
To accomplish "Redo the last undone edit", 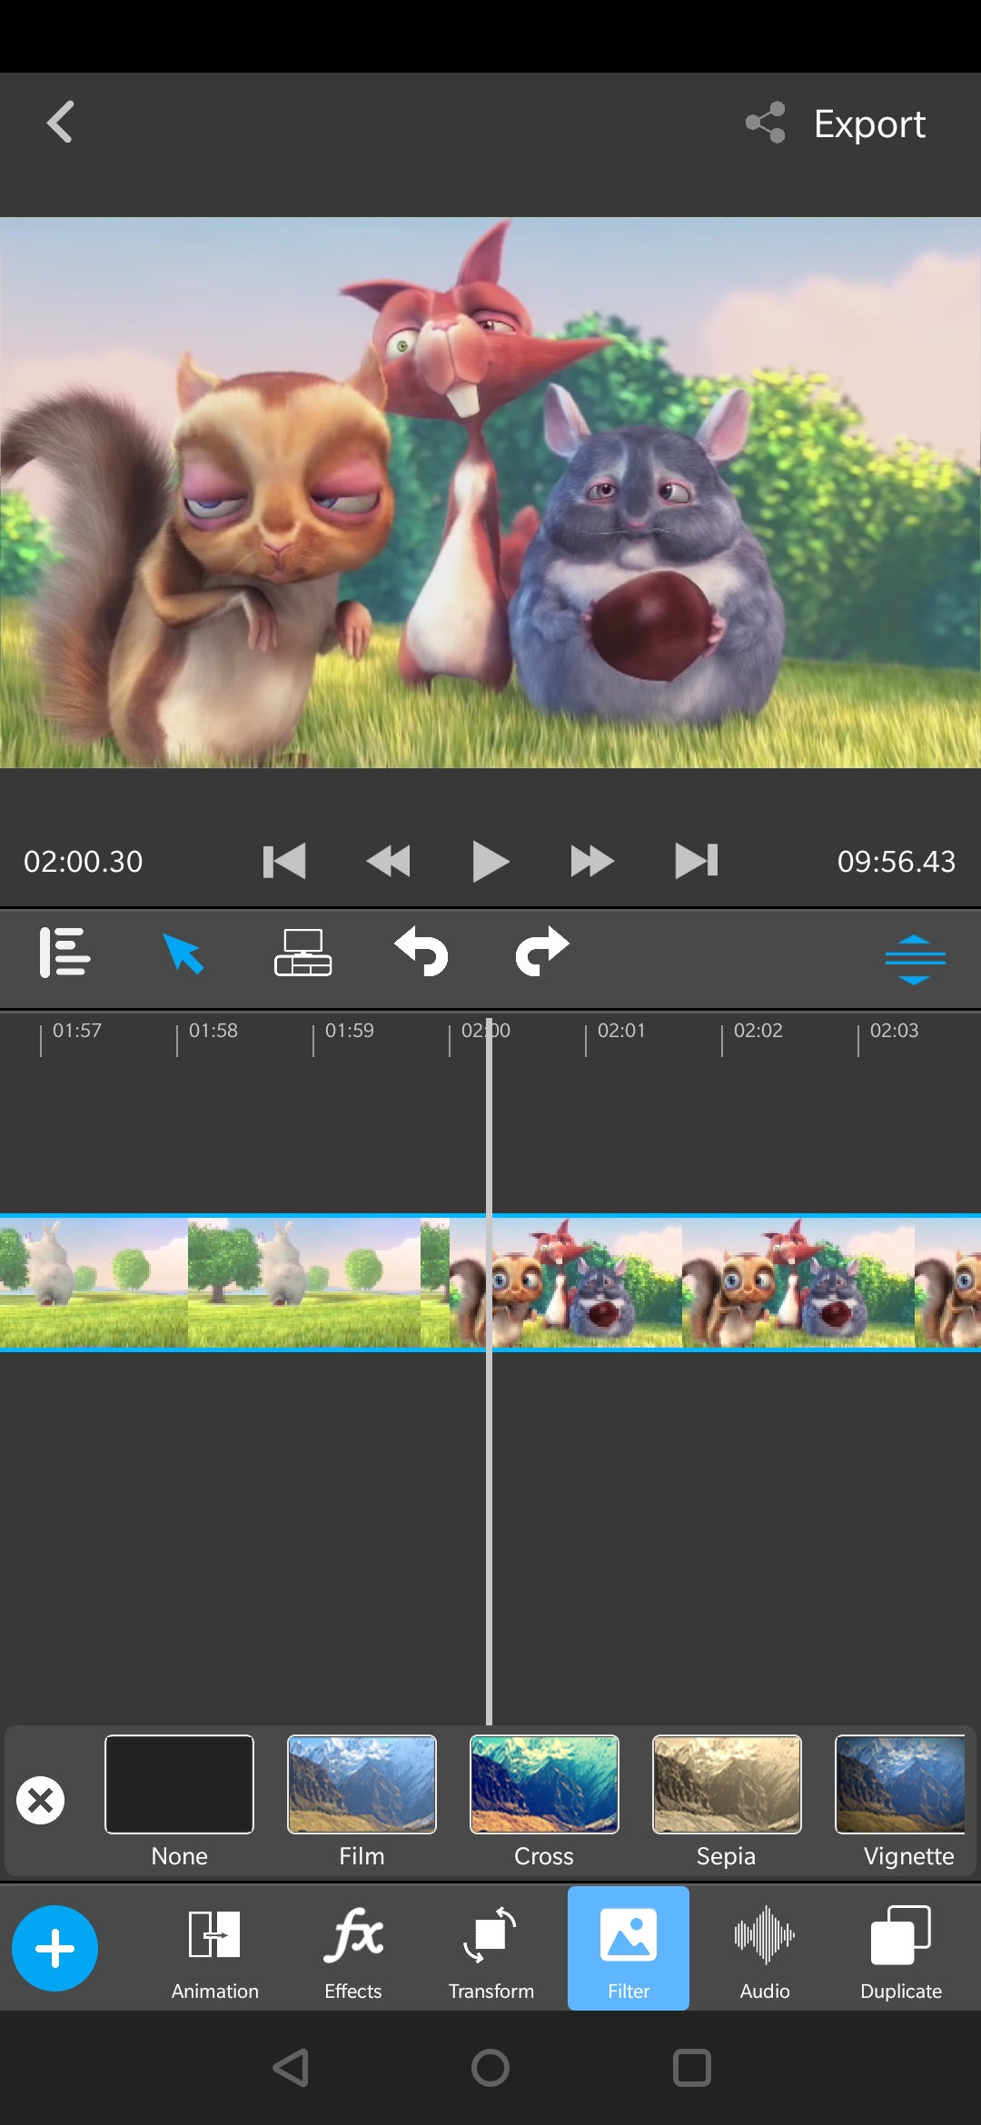I will [x=542, y=951].
